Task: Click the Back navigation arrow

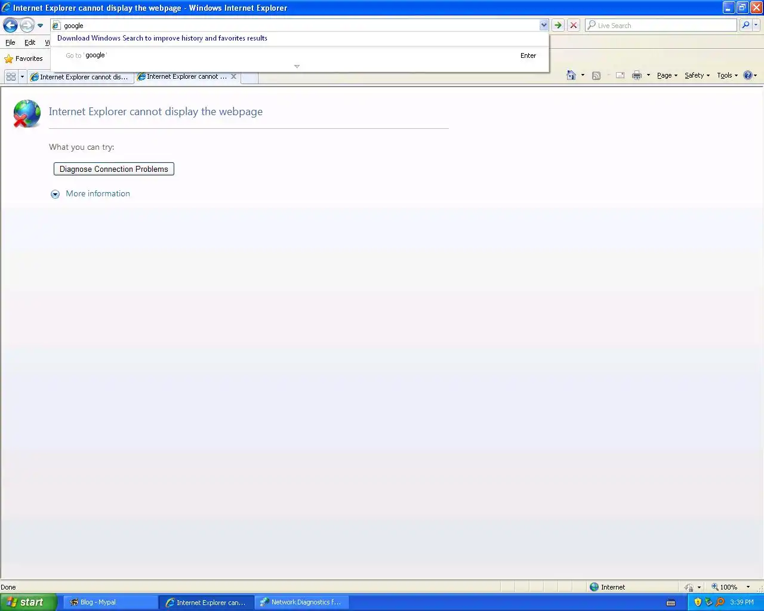Action: 10,25
